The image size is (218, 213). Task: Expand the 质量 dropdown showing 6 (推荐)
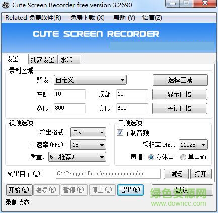click(77, 157)
